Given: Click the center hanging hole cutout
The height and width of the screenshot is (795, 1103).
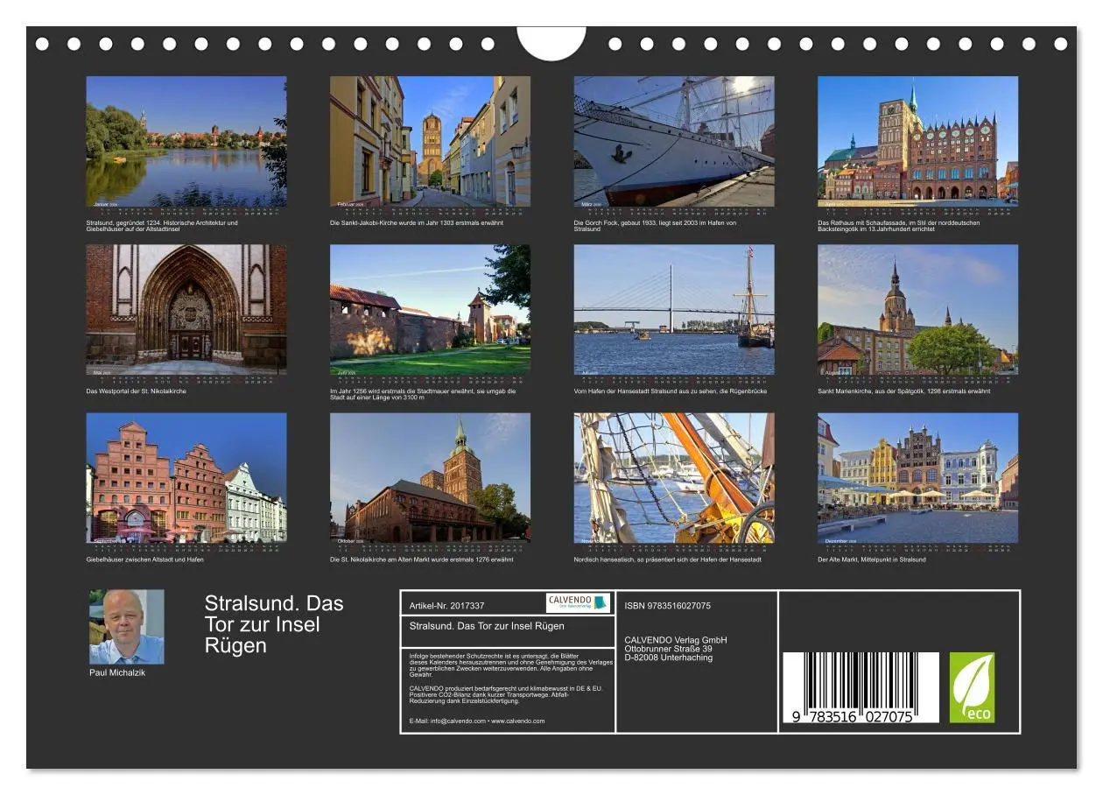Looking at the screenshot, I should [x=551, y=42].
